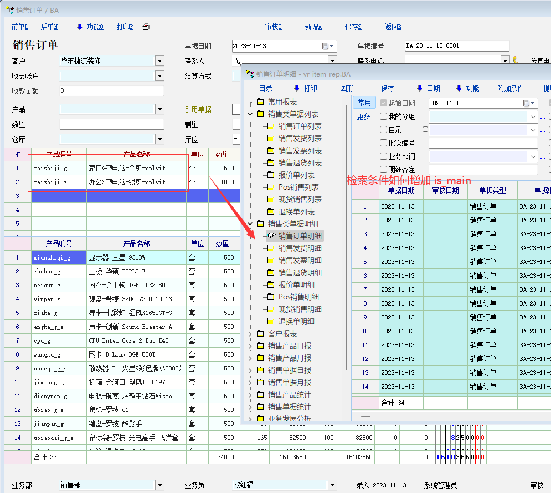Open the calendar icon in 起始日期 field
The width and height of the screenshot is (551, 493).
[x=527, y=103]
